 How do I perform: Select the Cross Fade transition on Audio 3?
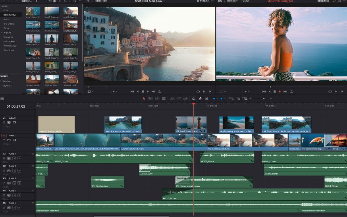[x=183, y=180]
